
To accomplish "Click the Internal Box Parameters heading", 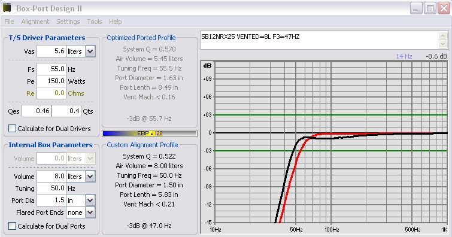I will (x=50, y=145).
